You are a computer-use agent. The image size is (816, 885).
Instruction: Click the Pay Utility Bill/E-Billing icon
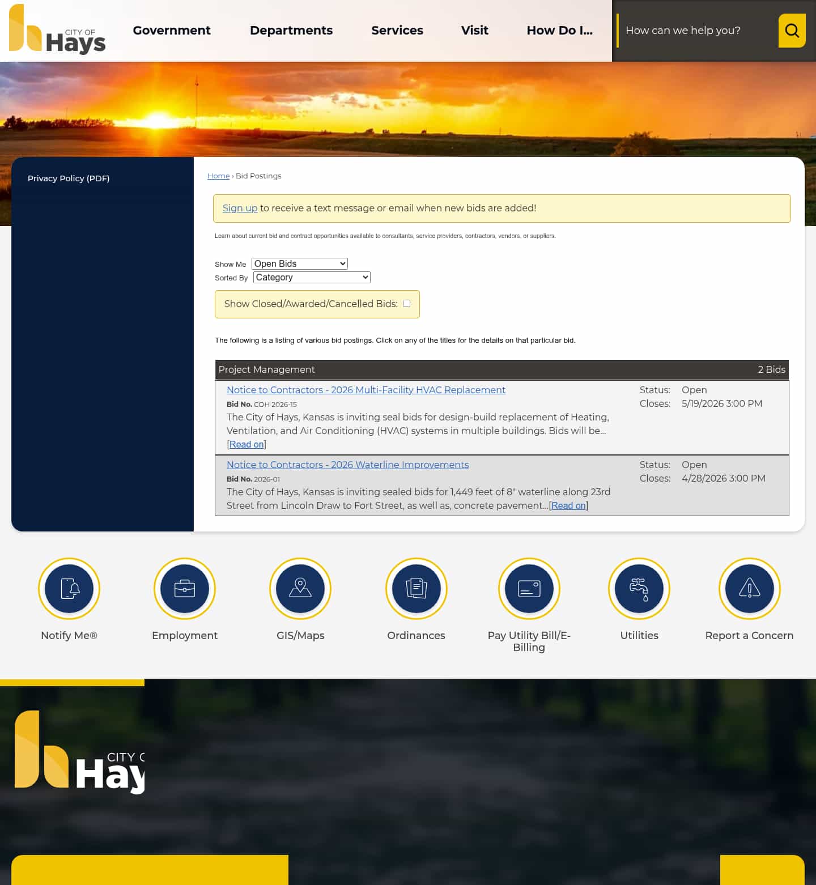pos(529,589)
